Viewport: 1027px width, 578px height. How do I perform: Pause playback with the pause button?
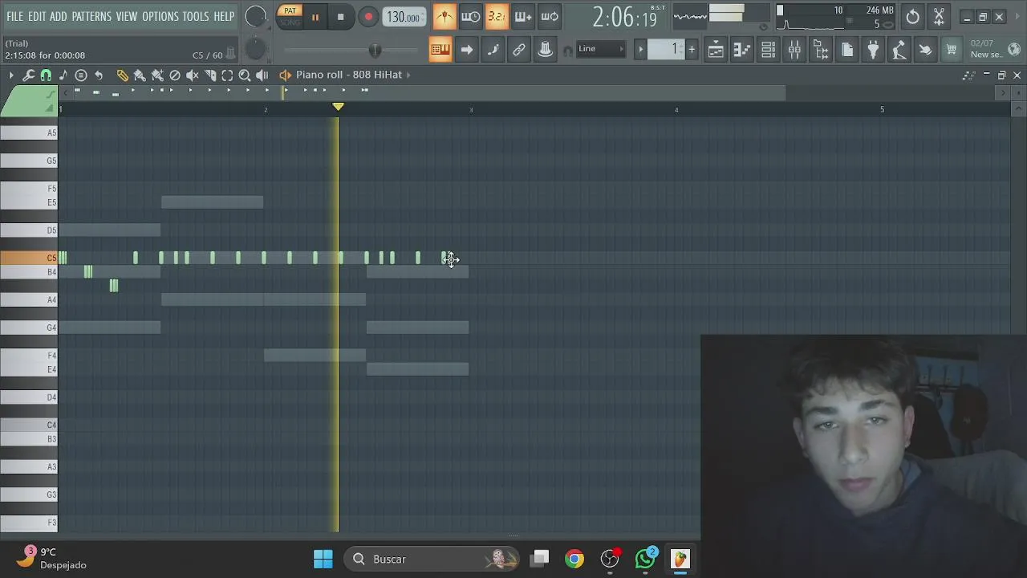[315, 17]
